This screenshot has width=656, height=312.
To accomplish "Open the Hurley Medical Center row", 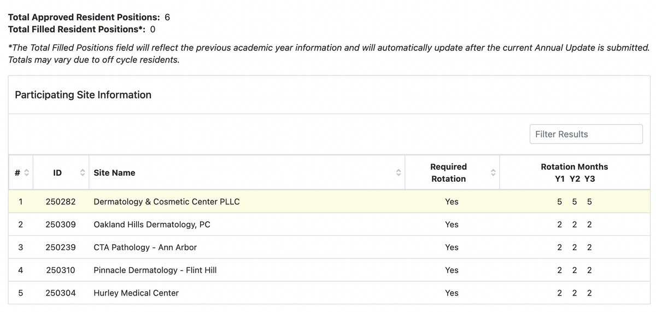I will click(329, 293).
